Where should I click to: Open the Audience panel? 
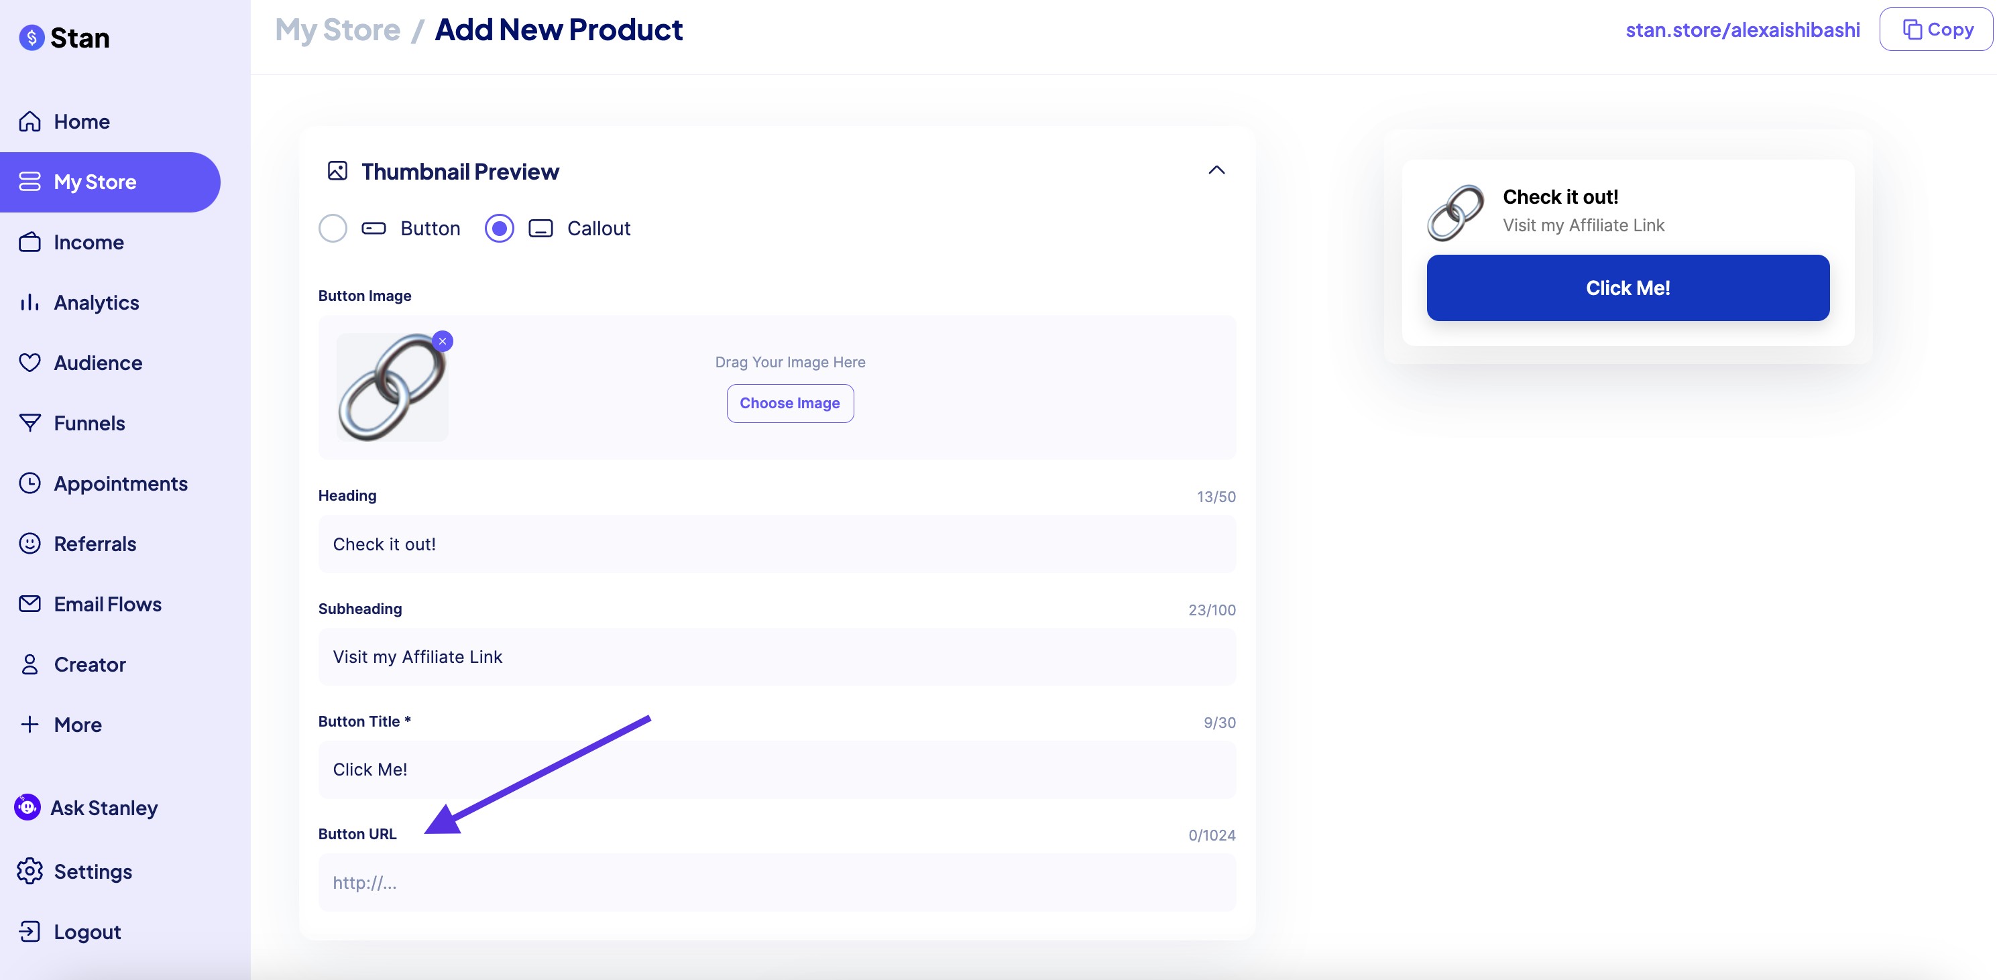click(98, 362)
